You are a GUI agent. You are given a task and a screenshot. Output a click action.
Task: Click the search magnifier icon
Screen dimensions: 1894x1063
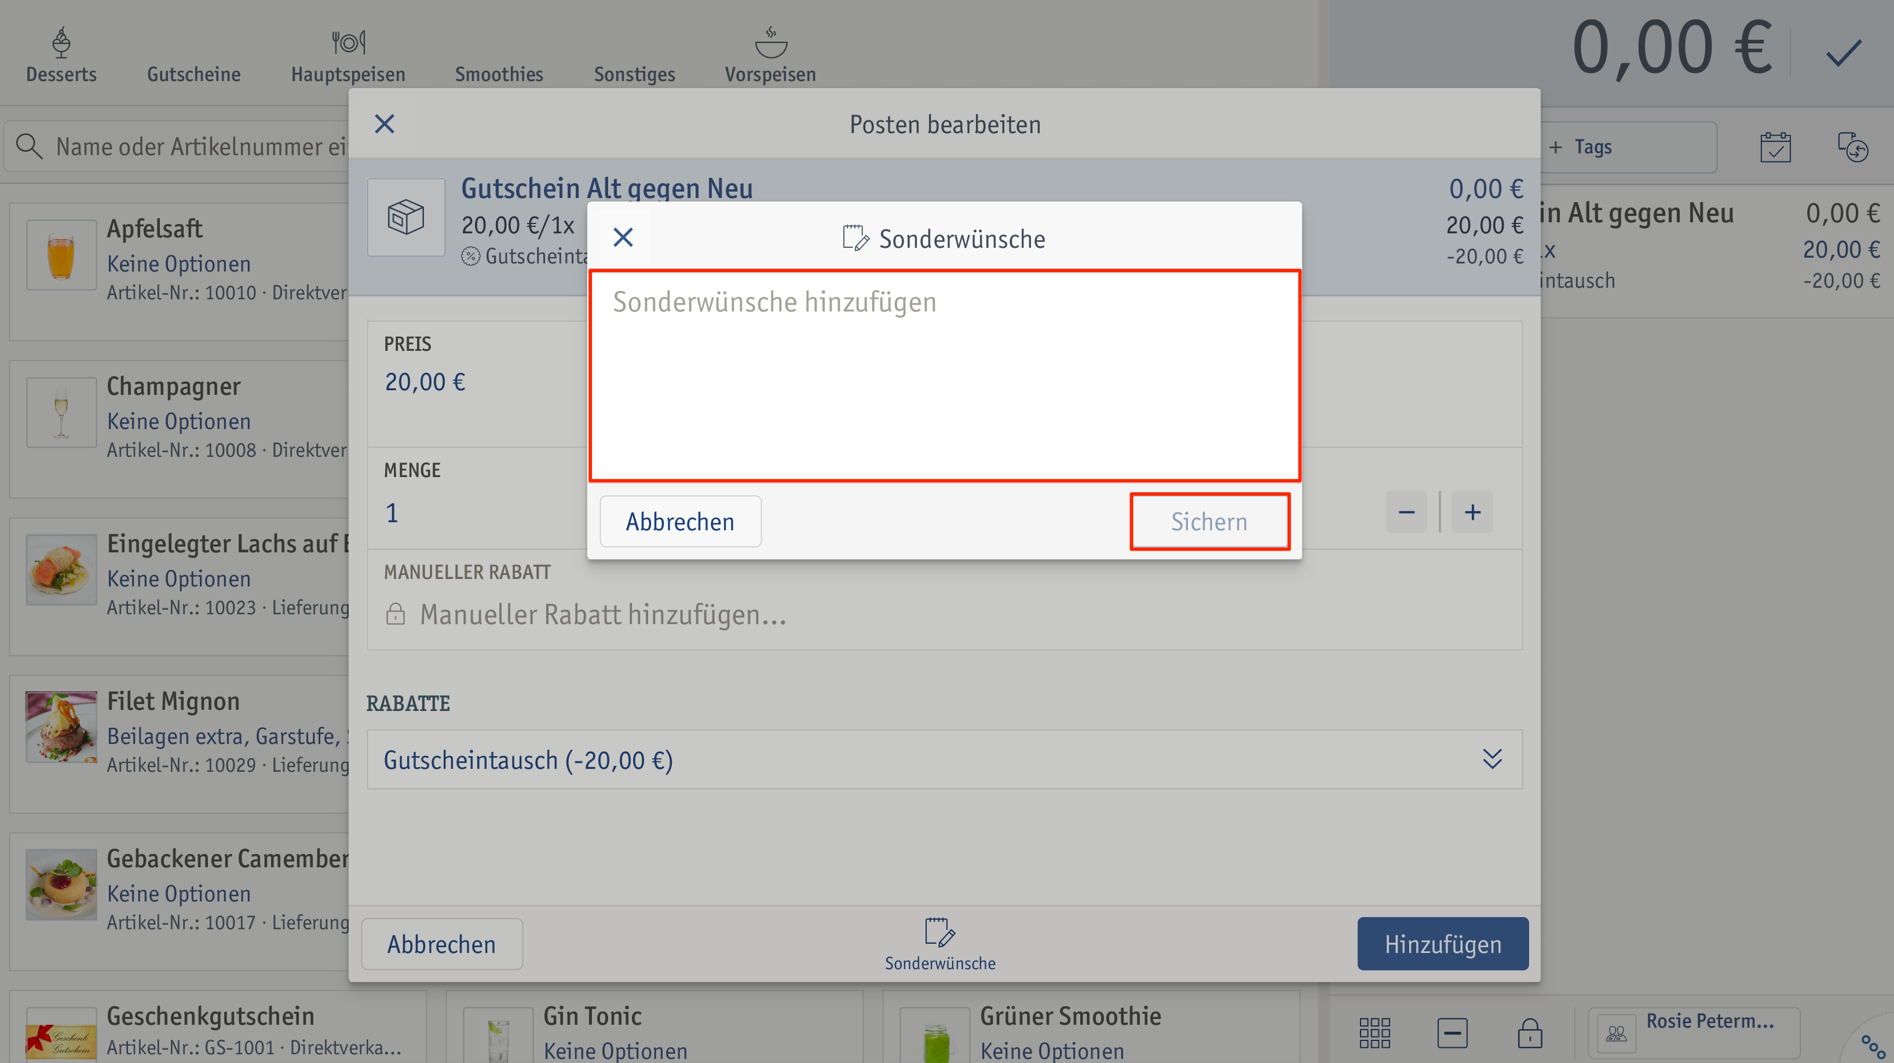29,145
